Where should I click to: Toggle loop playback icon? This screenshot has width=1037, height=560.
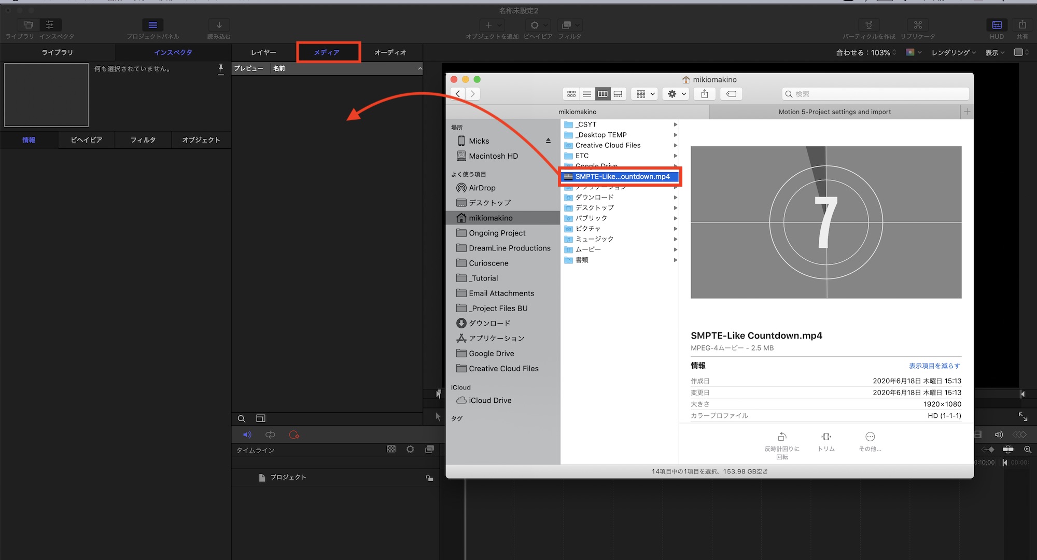270,435
